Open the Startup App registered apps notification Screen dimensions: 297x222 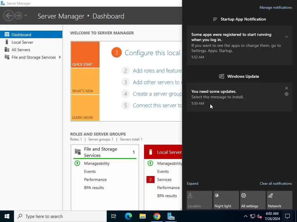click(x=239, y=45)
